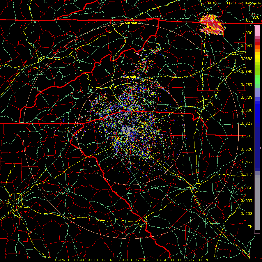Click the 0.253 color scale label

pos(247,214)
